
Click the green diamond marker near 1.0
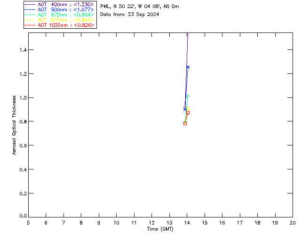188,96
